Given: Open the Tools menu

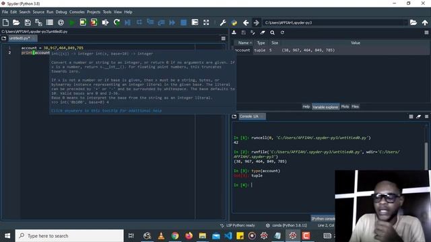Looking at the screenshot, I should (x=107, y=12).
